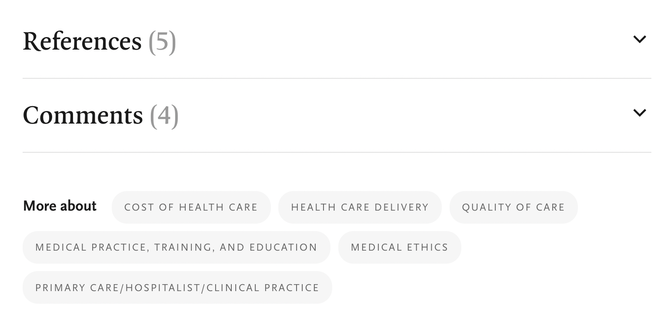
Task: Click the Comments count (4)
Action: coord(164,116)
